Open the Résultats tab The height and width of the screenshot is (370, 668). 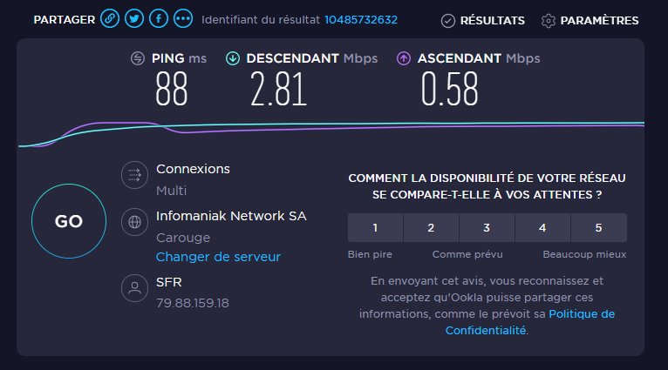482,20
